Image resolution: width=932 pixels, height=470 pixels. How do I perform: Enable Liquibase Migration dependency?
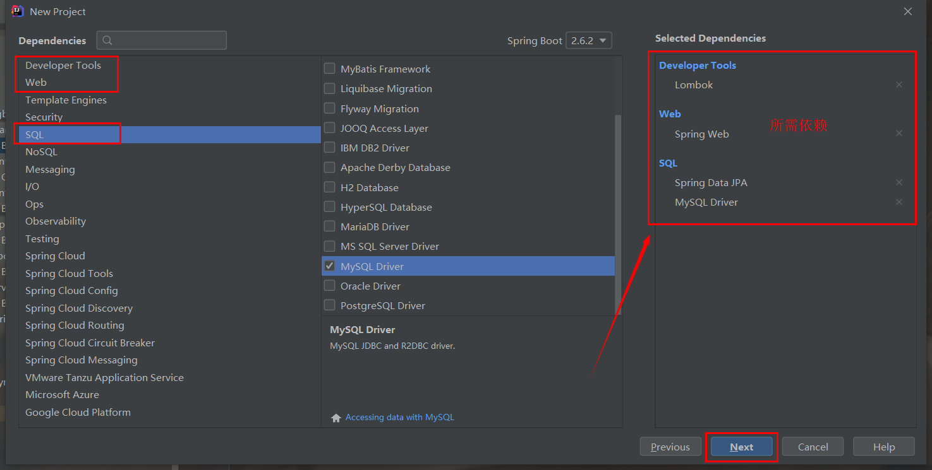[x=330, y=88]
